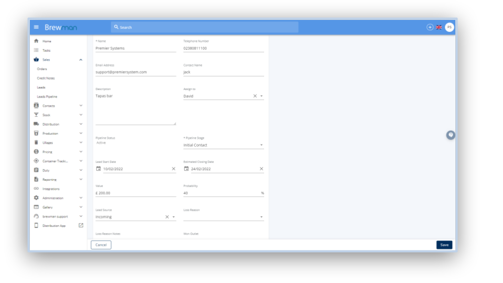The width and height of the screenshot is (503, 283).
Task: Open the UK flag language selector
Action: (439, 27)
